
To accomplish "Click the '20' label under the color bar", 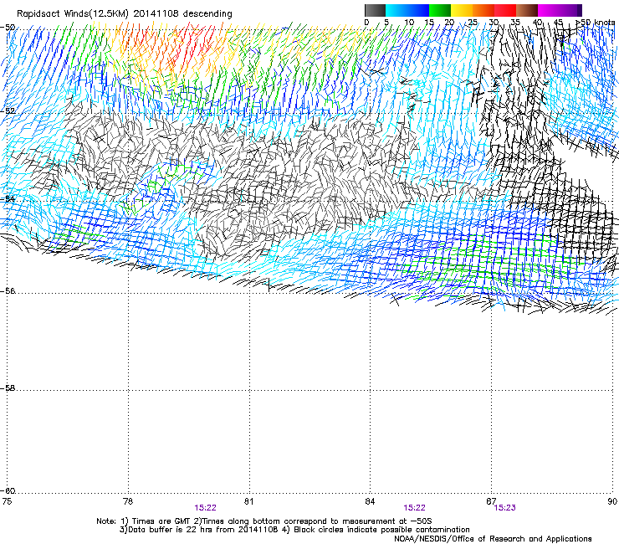I will coord(449,23).
